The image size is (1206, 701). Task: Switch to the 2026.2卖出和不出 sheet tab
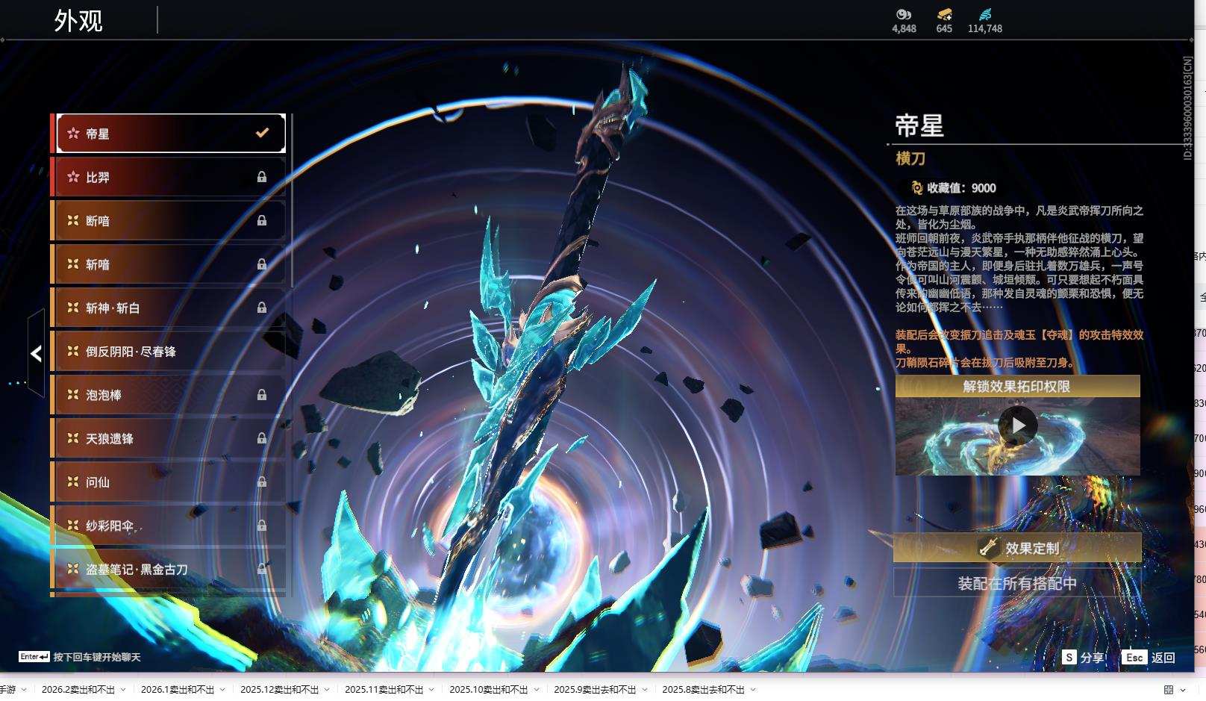tap(78, 690)
